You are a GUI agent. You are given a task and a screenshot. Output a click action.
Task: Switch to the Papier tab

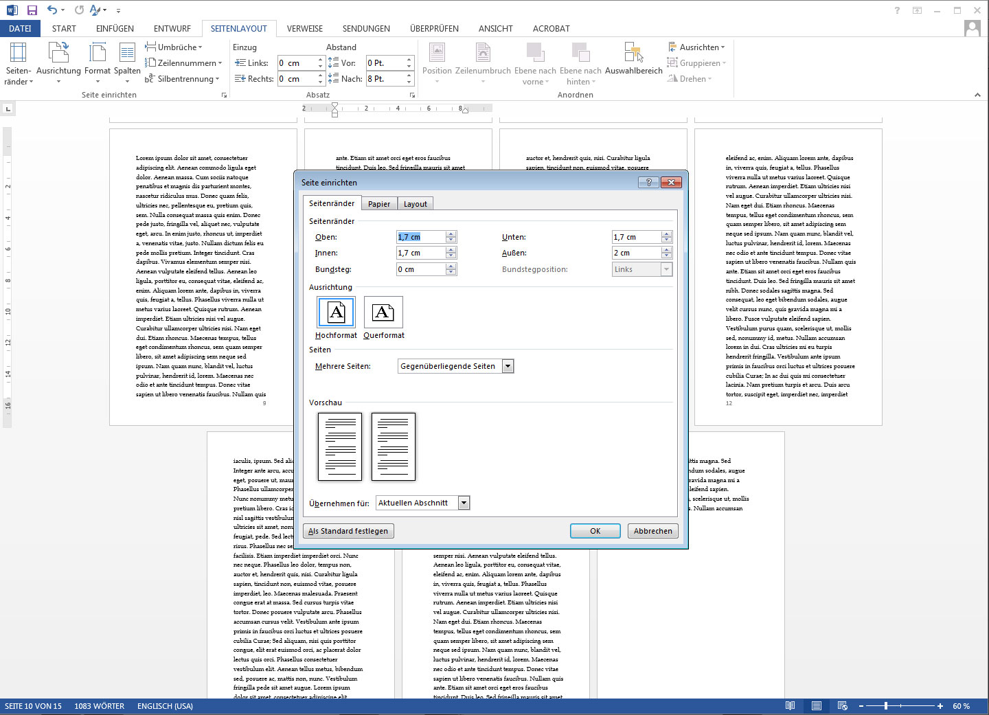pos(379,203)
